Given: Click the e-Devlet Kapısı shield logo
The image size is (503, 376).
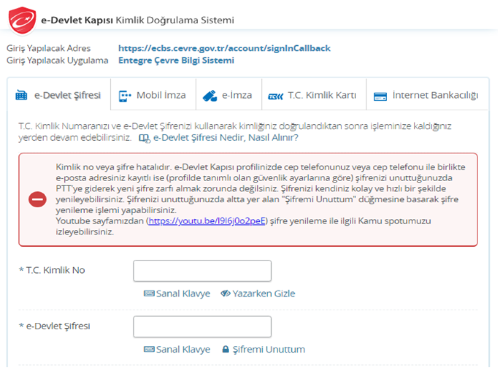Looking at the screenshot, I should click(23, 21).
